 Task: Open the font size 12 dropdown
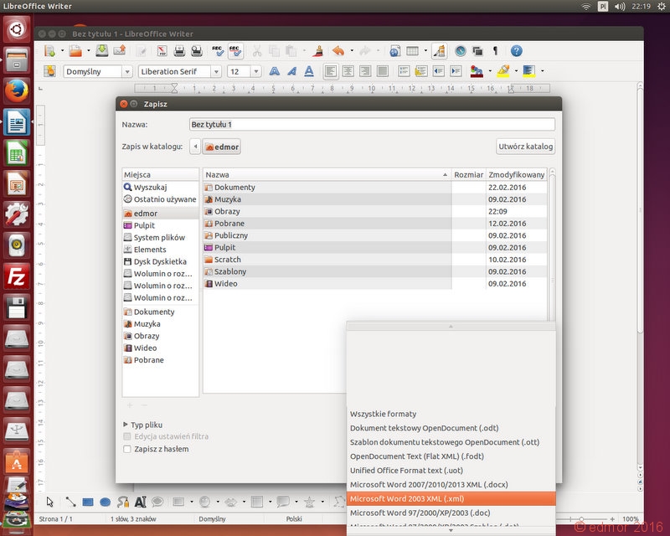(x=256, y=71)
